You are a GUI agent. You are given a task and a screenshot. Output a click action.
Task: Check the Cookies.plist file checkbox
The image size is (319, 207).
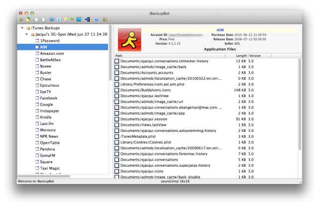point(117,142)
